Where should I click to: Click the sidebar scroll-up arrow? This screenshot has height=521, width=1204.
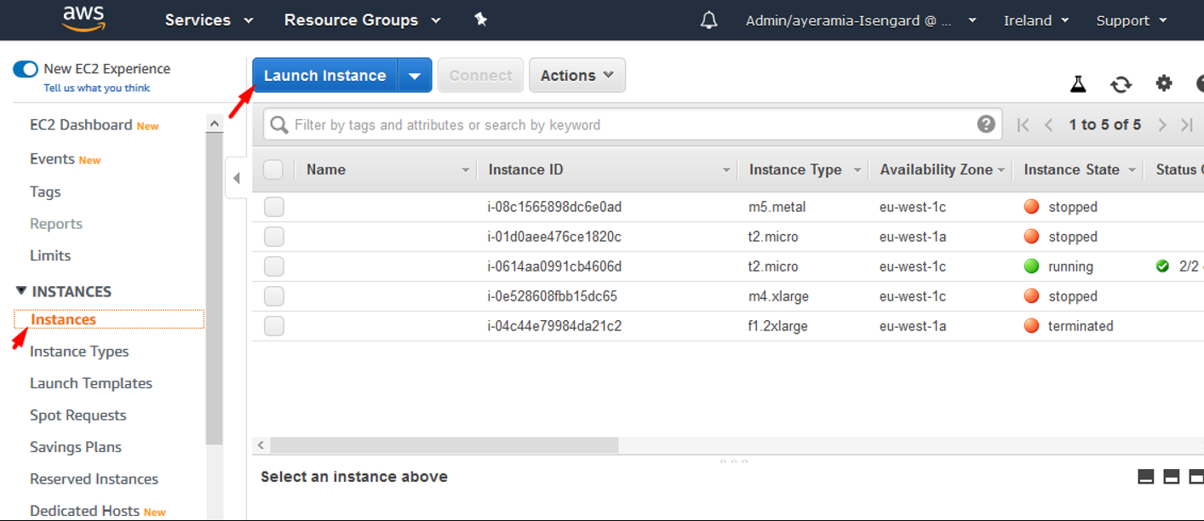(215, 124)
